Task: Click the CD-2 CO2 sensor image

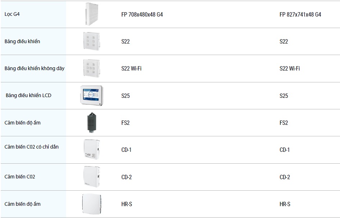Action: [91, 177]
